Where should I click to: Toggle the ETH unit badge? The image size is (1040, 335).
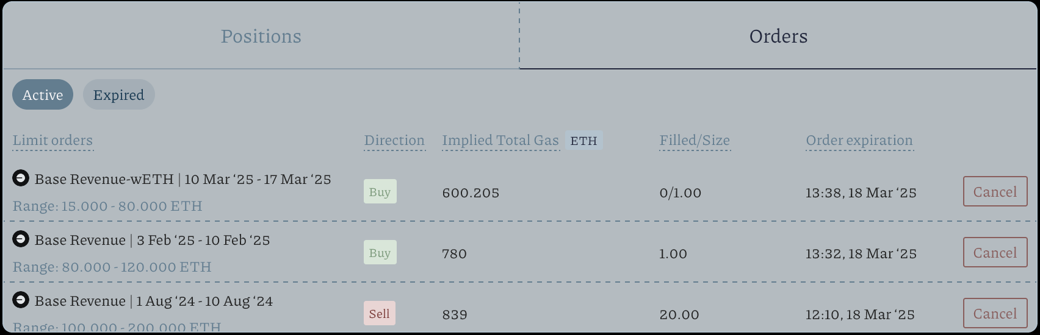click(583, 141)
